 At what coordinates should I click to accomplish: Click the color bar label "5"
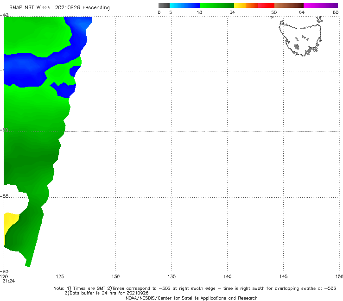pyautogui.click(x=171, y=12)
